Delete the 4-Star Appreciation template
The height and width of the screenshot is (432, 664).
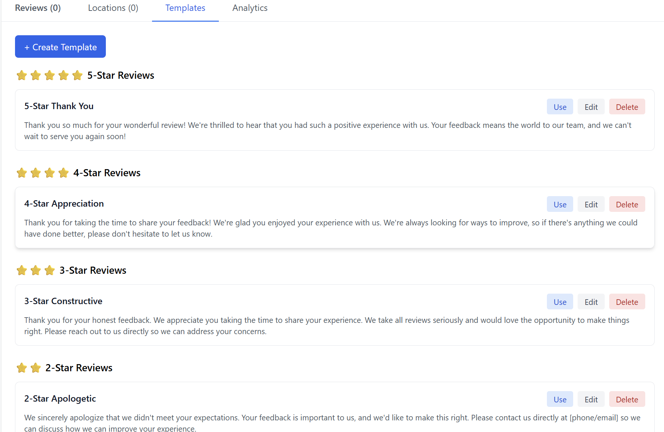tap(627, 204)
